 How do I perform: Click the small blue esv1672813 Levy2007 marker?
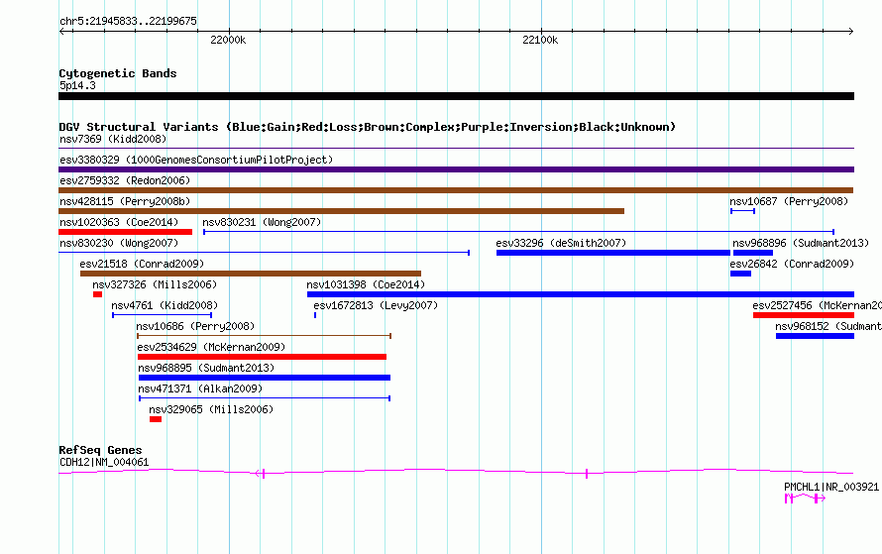315,315
